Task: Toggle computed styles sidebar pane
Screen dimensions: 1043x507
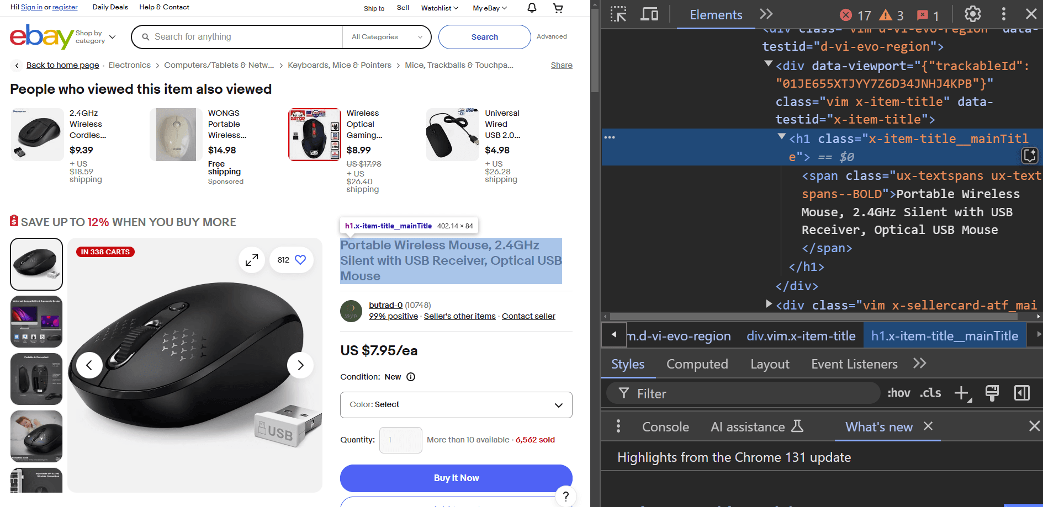Action: point(1022,393)
